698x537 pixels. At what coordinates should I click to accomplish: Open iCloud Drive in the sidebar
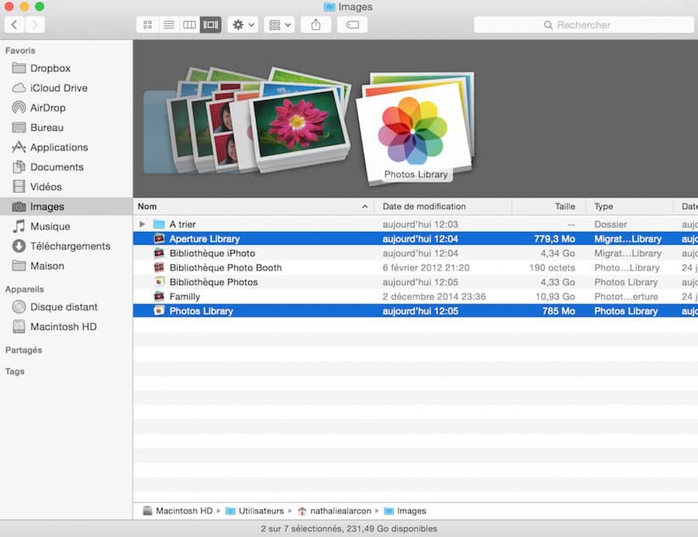[x=67, y=88]
